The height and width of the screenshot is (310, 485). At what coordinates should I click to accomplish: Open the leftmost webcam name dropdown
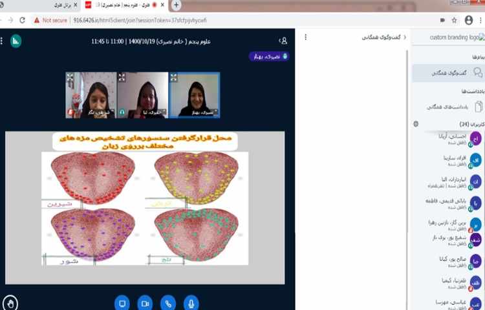(100, 112)
